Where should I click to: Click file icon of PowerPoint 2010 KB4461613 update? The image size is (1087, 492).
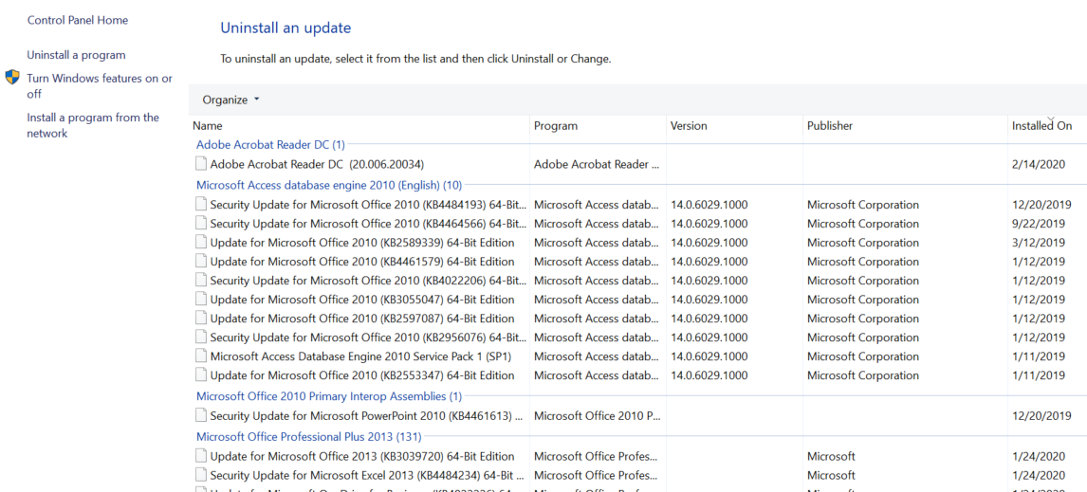(x=201, y=415)
